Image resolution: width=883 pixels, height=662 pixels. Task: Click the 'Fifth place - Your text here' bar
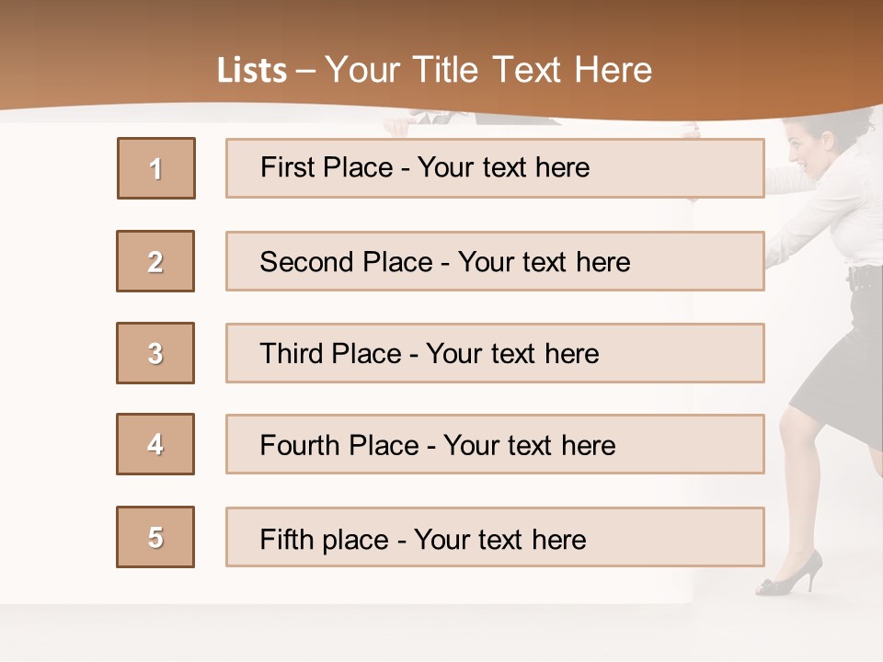pos(495,537)
